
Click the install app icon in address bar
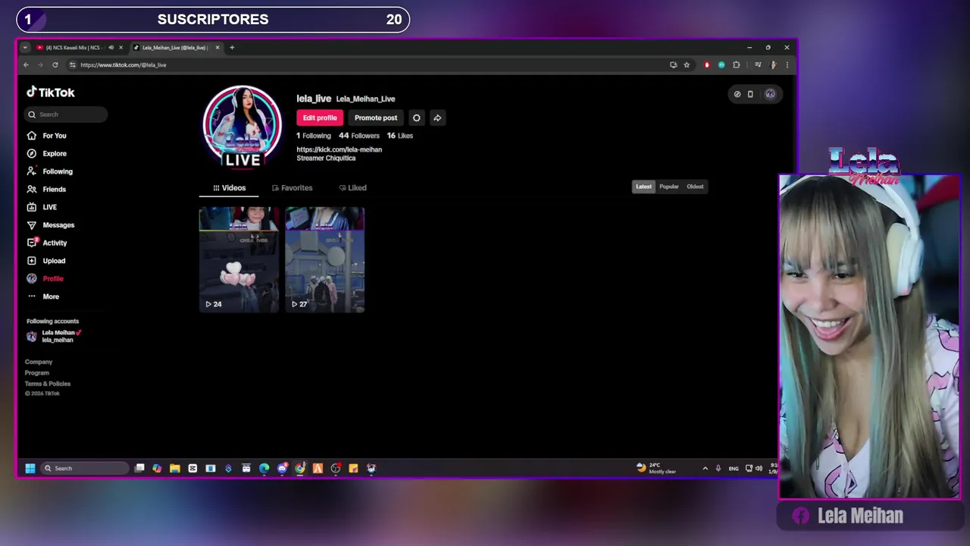click(673, 65)
